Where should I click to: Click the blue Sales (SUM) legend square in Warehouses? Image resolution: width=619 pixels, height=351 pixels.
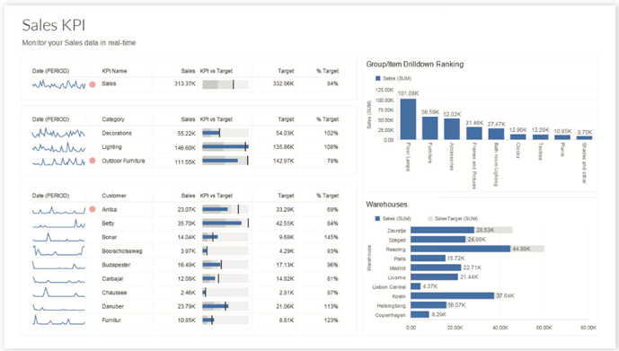pos(377,218)
